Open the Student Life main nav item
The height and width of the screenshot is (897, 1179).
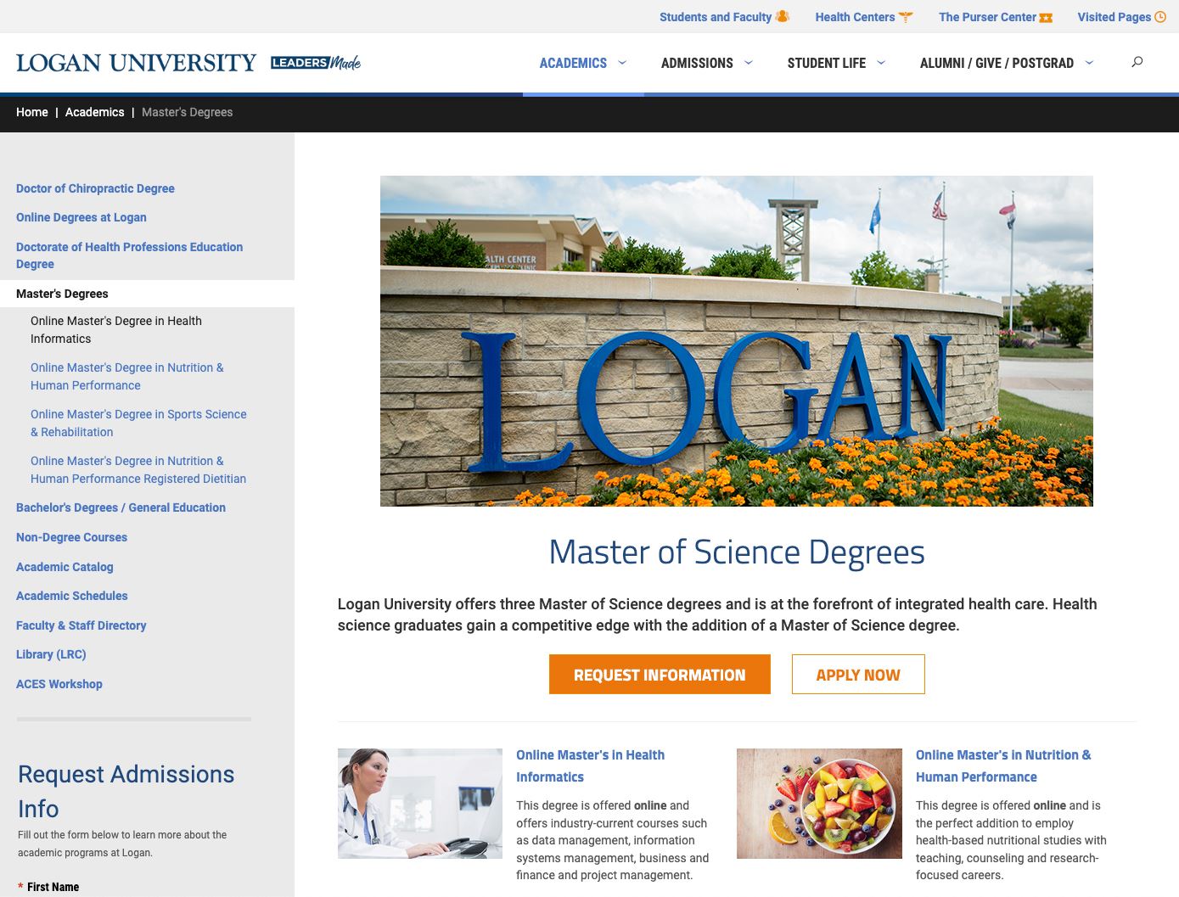[x=827, y=63]
